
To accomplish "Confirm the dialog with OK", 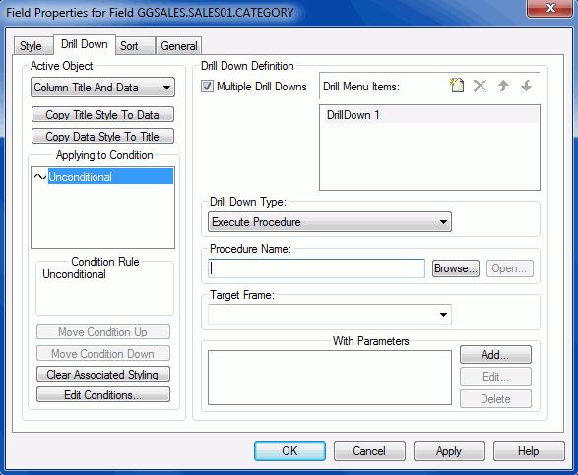I will [289, 451].
